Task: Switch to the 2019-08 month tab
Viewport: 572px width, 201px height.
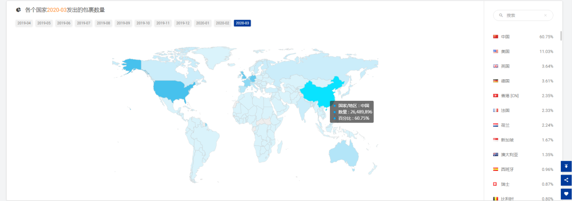Action: [x=104, y=23]
